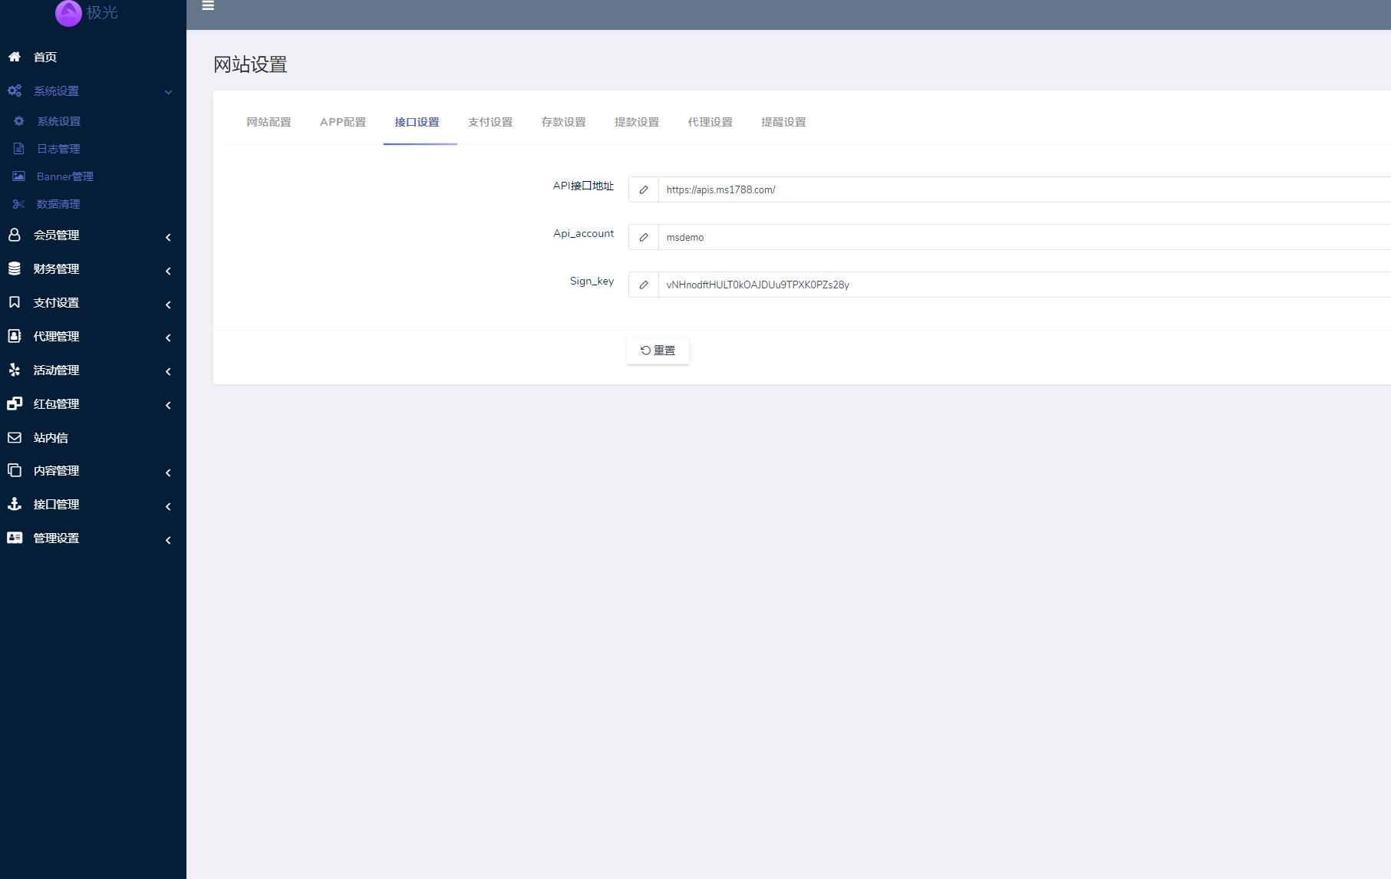
Task: Expand 活动管理 using its arrow
Action: [x=168, y=371]
